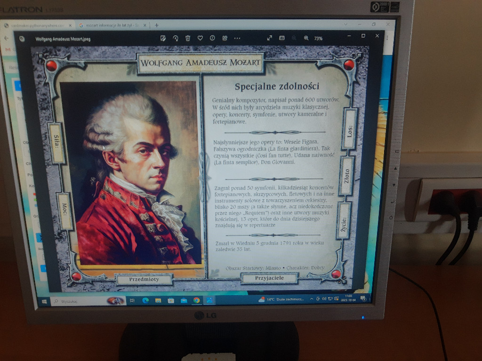
Task: Zoom out with the magnifier minus icon
Action: coord(294,38)
